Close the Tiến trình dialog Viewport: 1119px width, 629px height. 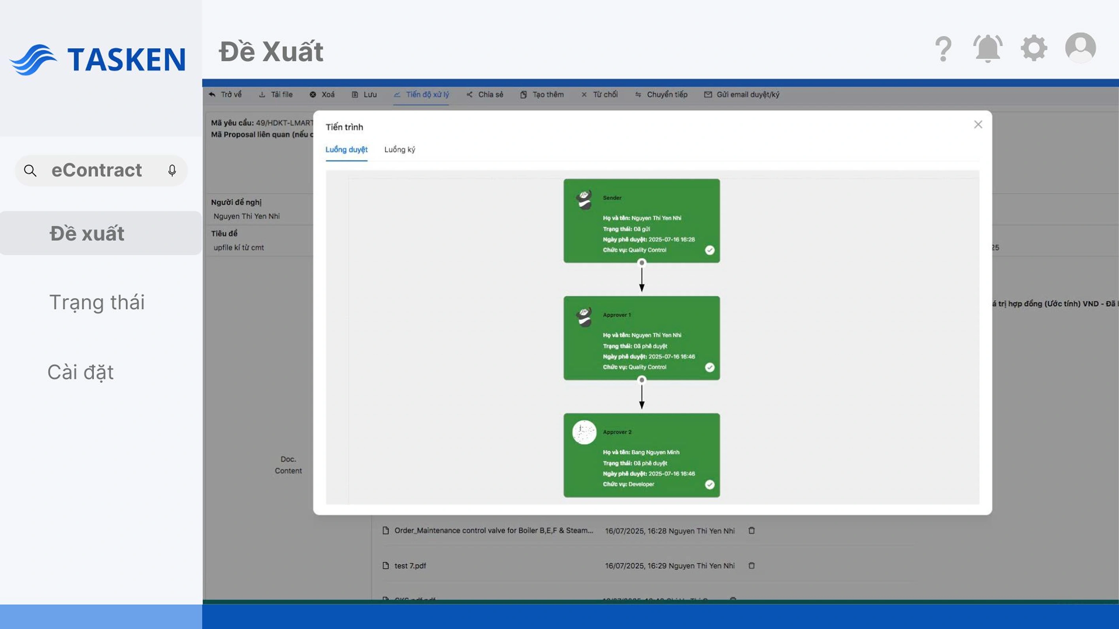[978, 125]
